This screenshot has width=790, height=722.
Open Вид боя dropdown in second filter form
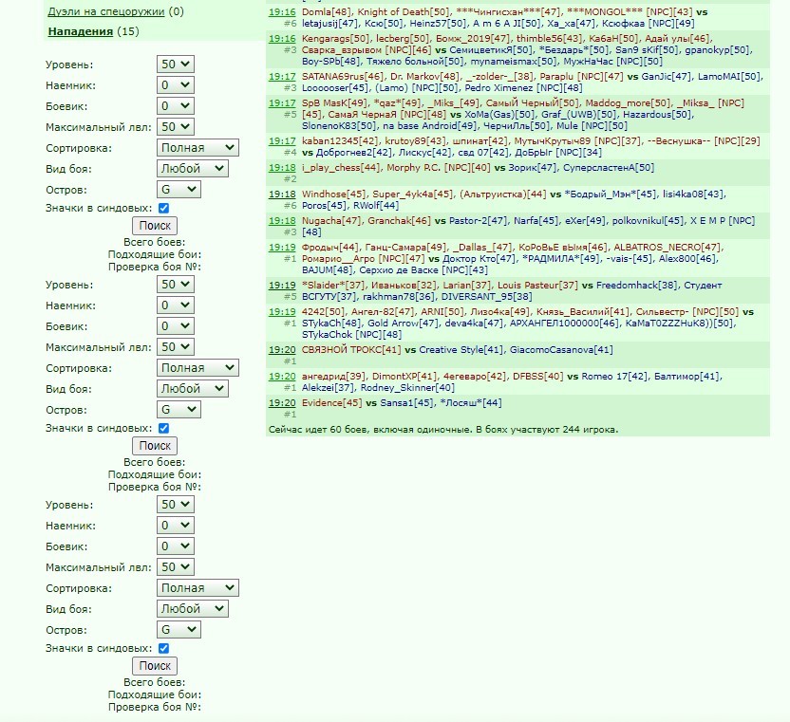pyautogui.click(x=193, y=388)
